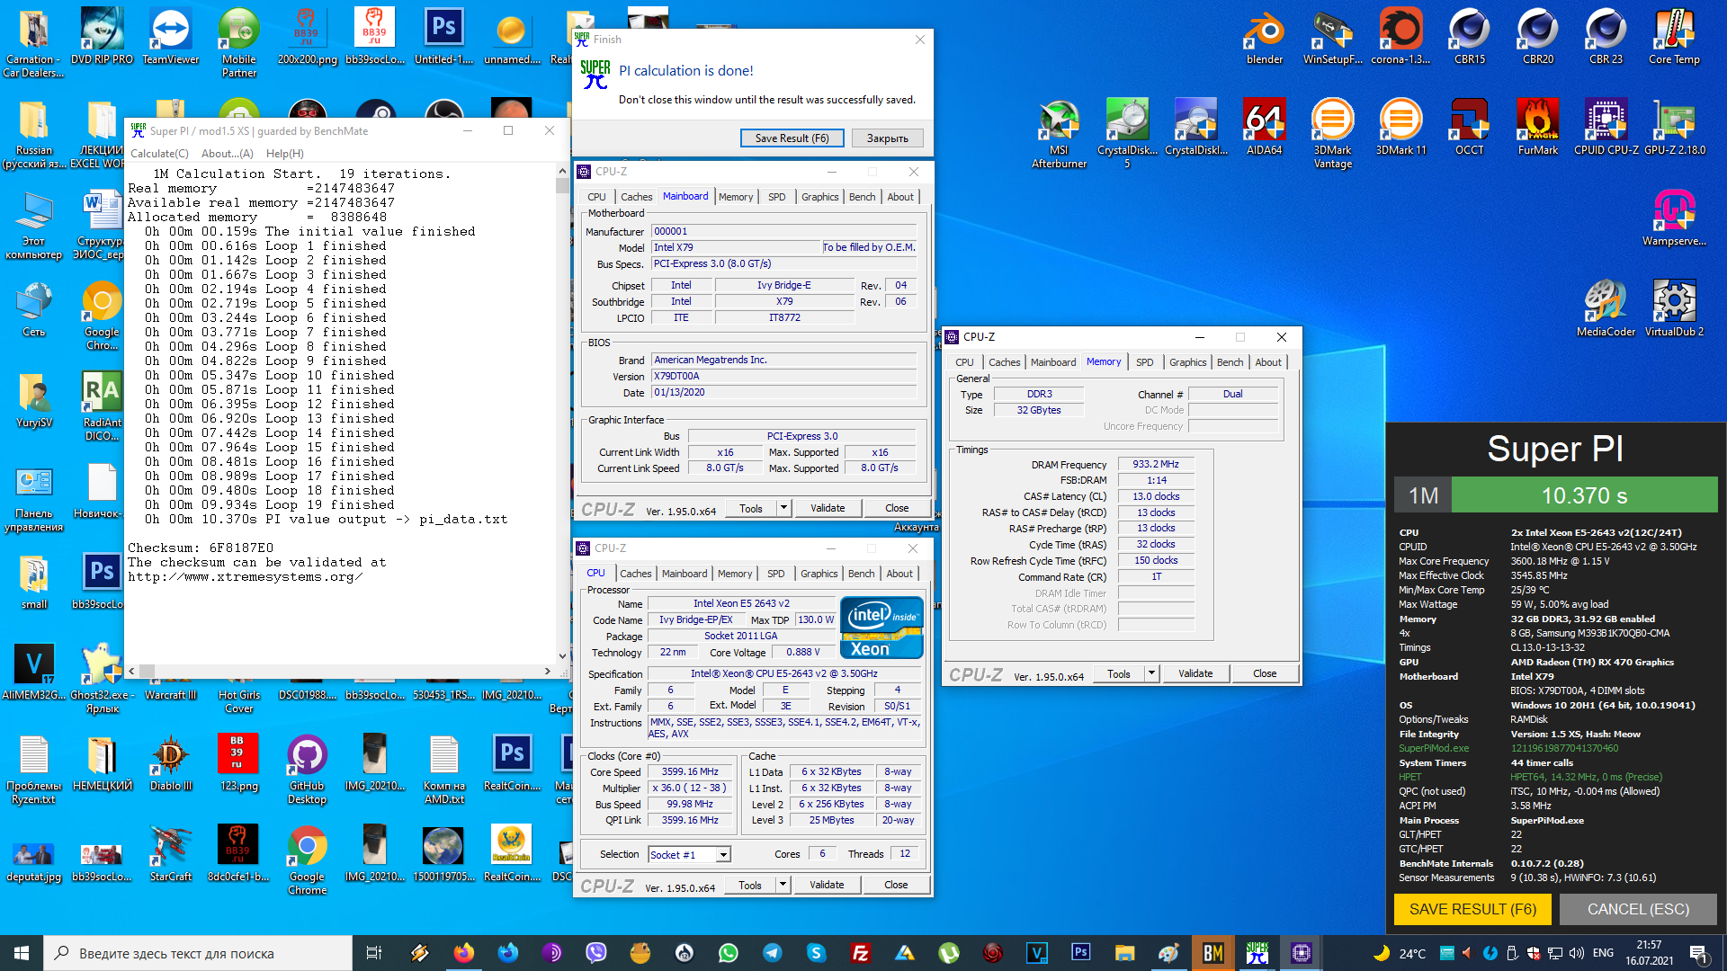The width and height of the screenshot is (1727, 971).
Task: Click the Windows search input box
Action: (198, 953)
